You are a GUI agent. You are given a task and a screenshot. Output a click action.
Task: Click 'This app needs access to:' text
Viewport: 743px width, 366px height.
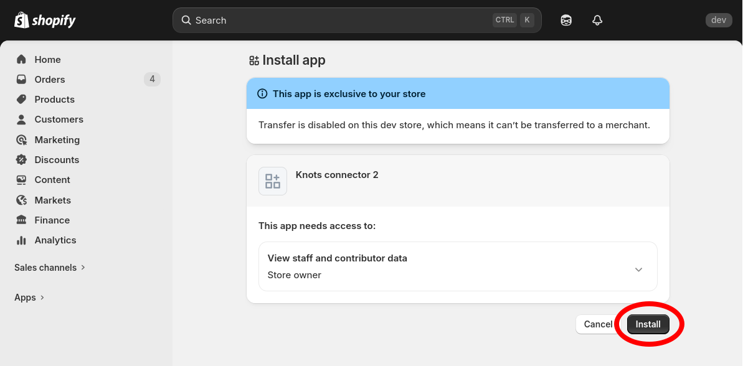tap(317, 226)
